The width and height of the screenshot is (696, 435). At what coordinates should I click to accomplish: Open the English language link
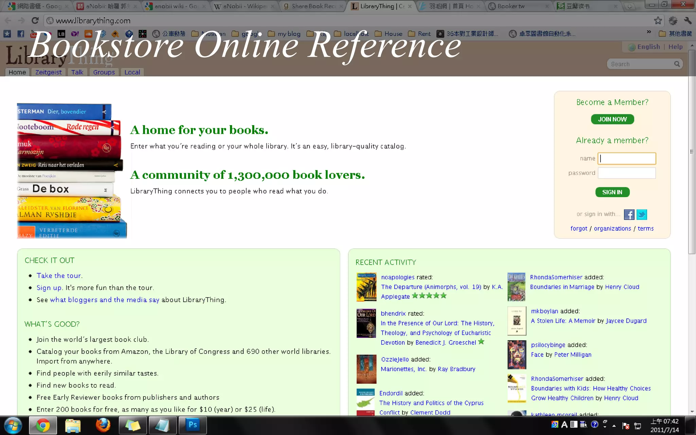[x=648, y=47]
